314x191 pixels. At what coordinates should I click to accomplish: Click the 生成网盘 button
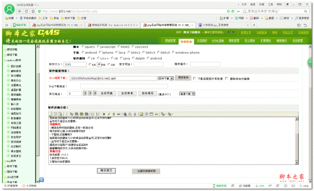[107, 94]
